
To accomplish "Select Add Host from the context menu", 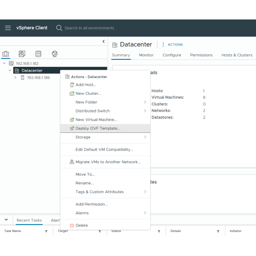I will coord(86,85).
